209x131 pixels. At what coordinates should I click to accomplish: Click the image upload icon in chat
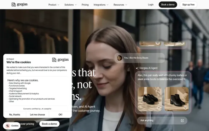tap(182, 120)
